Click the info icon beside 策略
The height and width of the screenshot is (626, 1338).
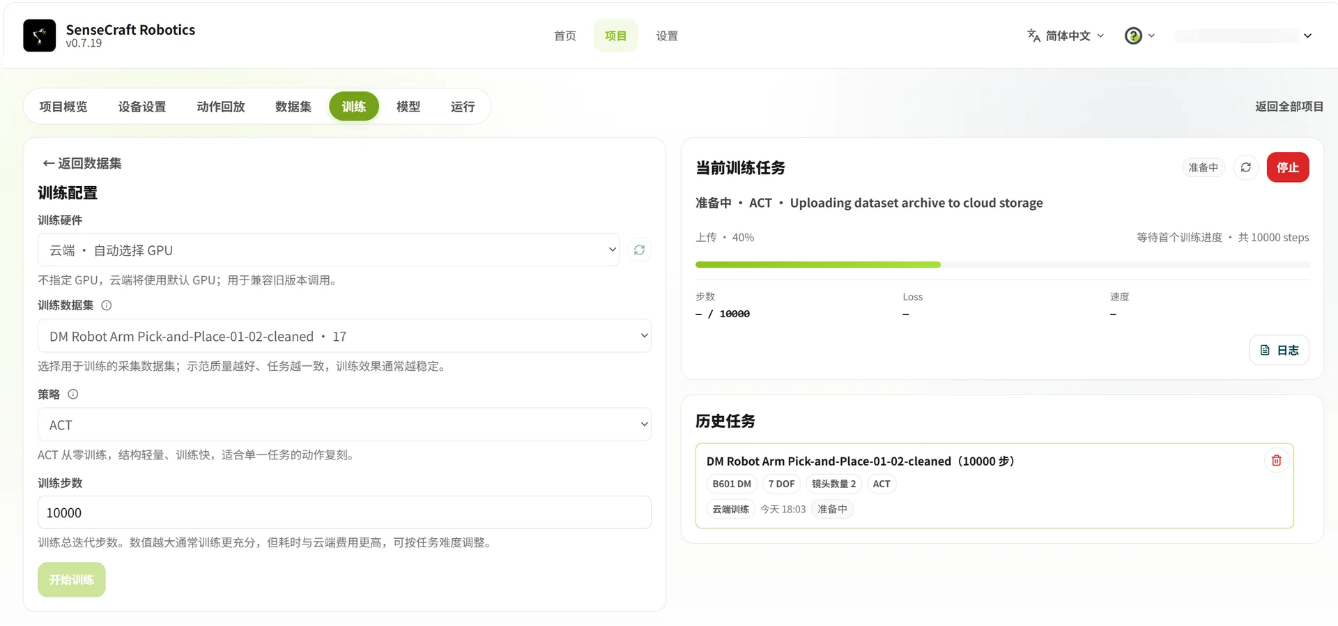(x=73, y=395)
